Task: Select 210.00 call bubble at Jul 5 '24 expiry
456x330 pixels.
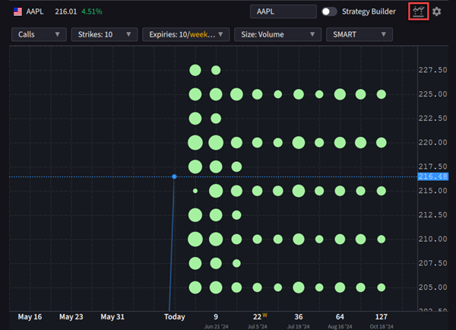Action: 257,240
